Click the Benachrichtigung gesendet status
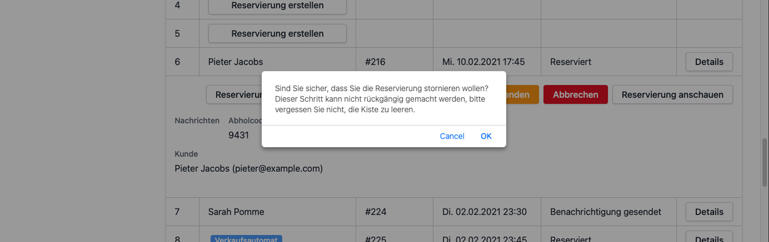This screenshot has height=242, width=769. [x=606, y=212]
